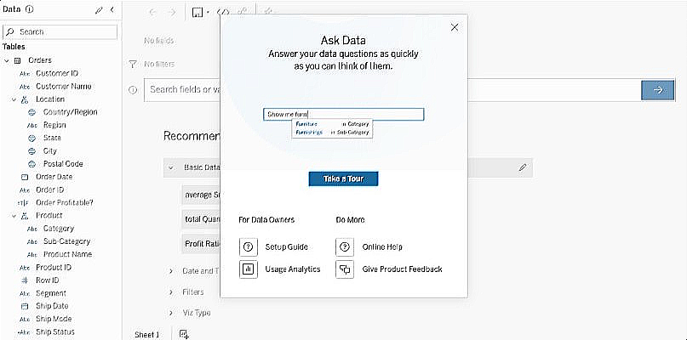Click the boolean icon of Order Profitable?
687x340 pixels.
click(x=23, y=203)
